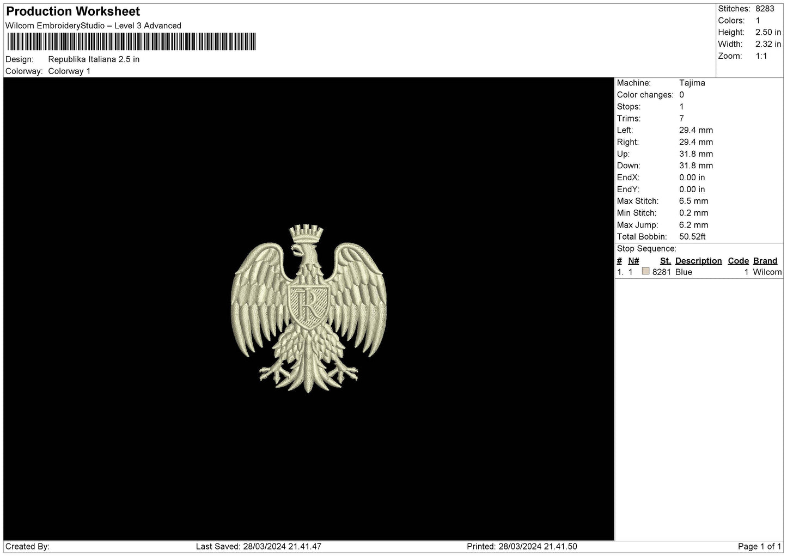
Task: Click the Max Jump value 6.2 mm
Action: (x=694, y=225)
